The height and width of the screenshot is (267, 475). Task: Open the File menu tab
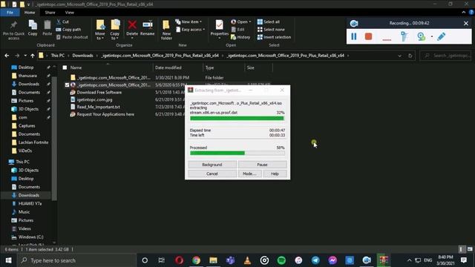[10, 13]
